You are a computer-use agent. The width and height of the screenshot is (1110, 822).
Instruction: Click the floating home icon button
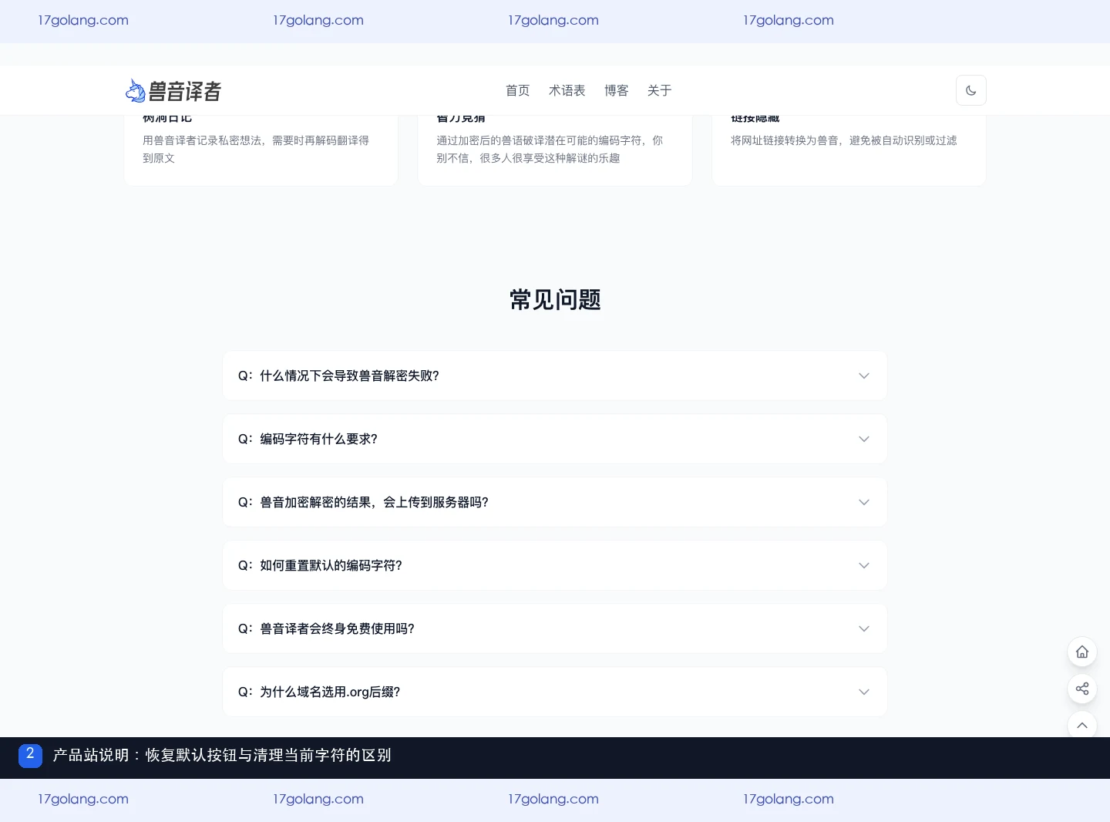point(1082,652)
